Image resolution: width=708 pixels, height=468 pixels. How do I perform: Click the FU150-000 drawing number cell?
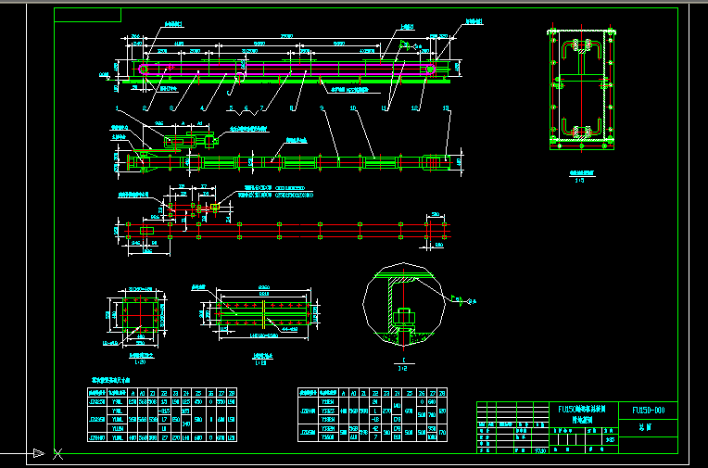point(654,411)
